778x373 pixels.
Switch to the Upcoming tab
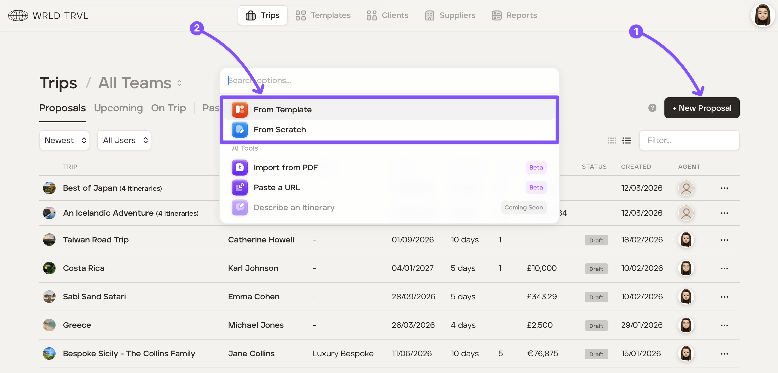118,108
